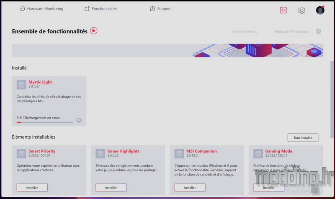Click the 'Ensemble de fonctionnalités' title
Screen dimensions: 335x199
click(49, 31)
